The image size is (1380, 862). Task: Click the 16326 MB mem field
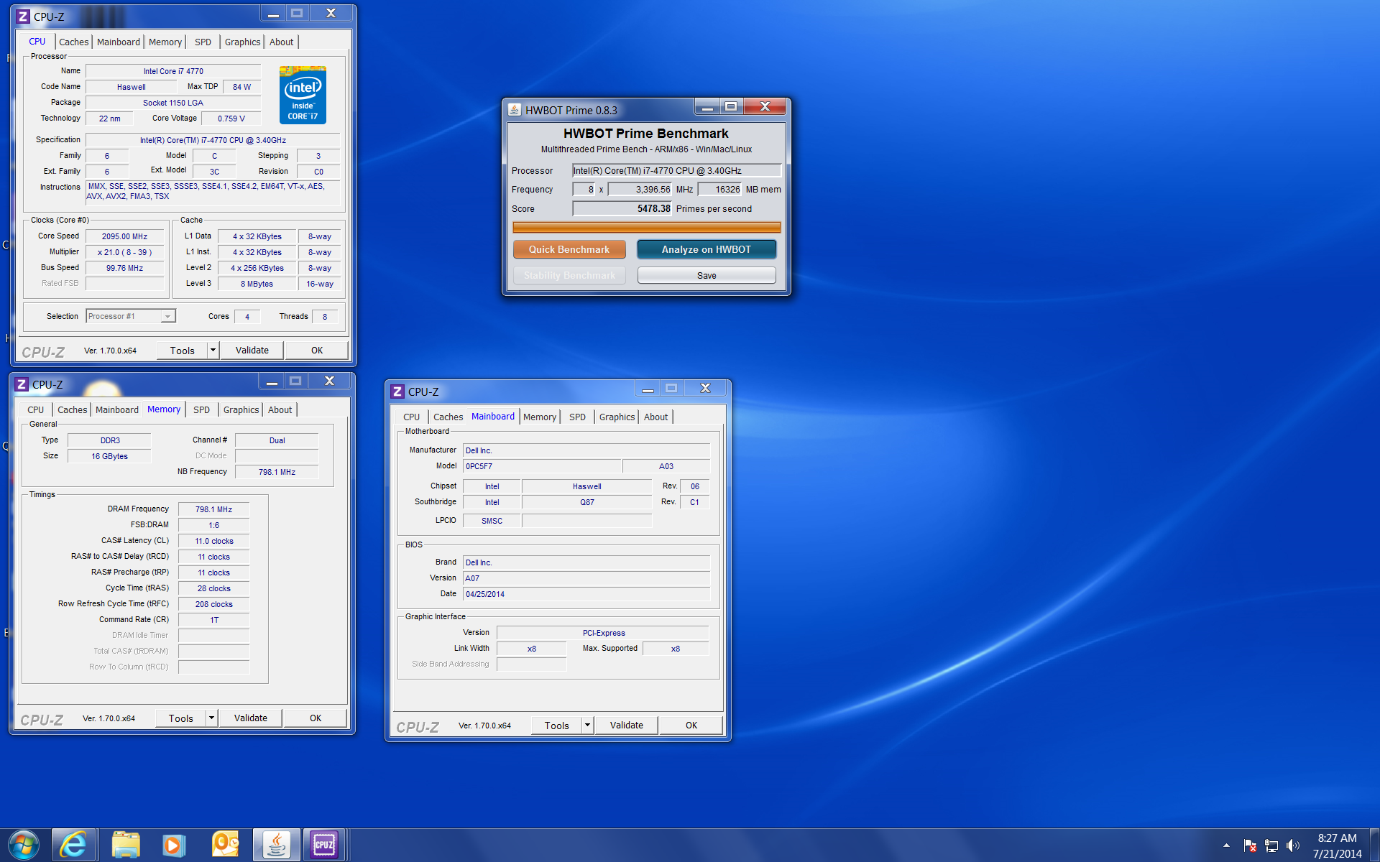(719, 189)
